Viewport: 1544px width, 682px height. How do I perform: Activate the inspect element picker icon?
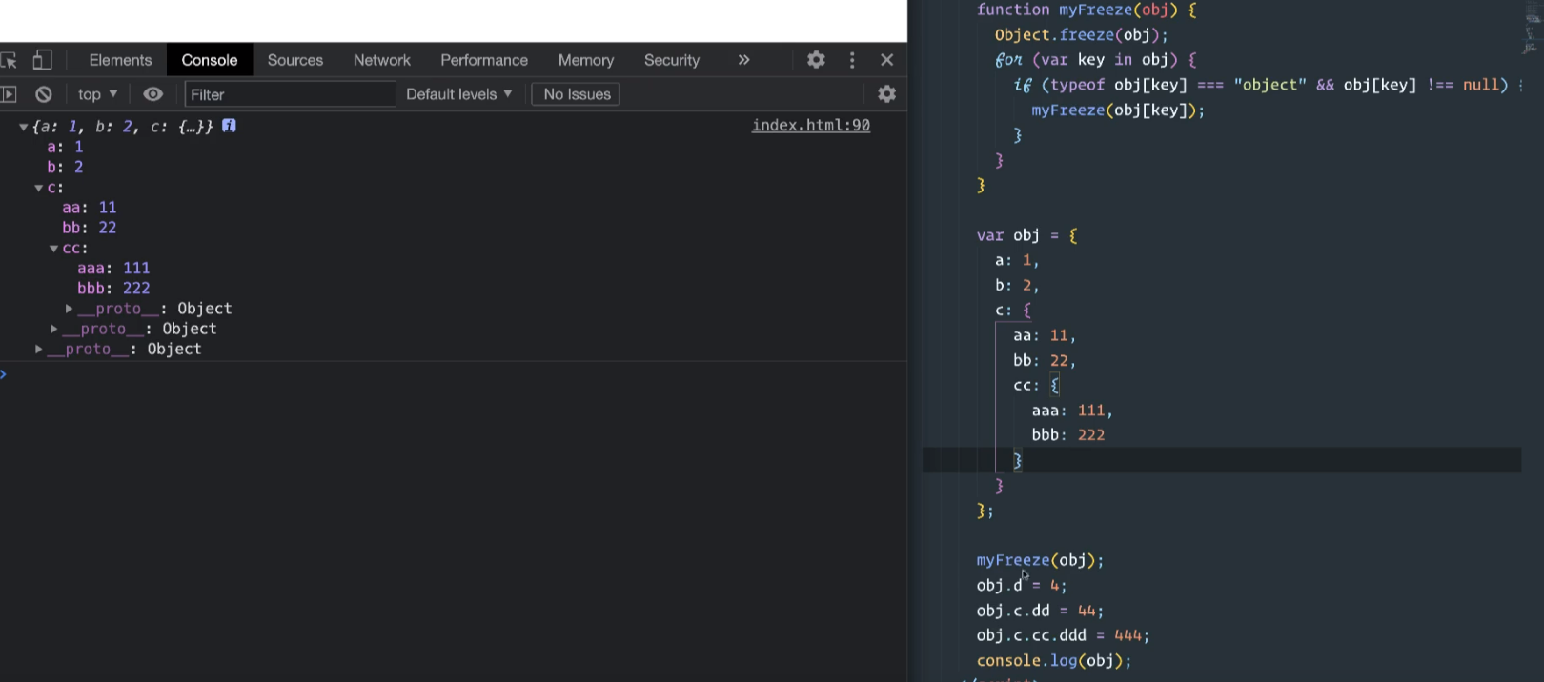(x=9, y=60)
